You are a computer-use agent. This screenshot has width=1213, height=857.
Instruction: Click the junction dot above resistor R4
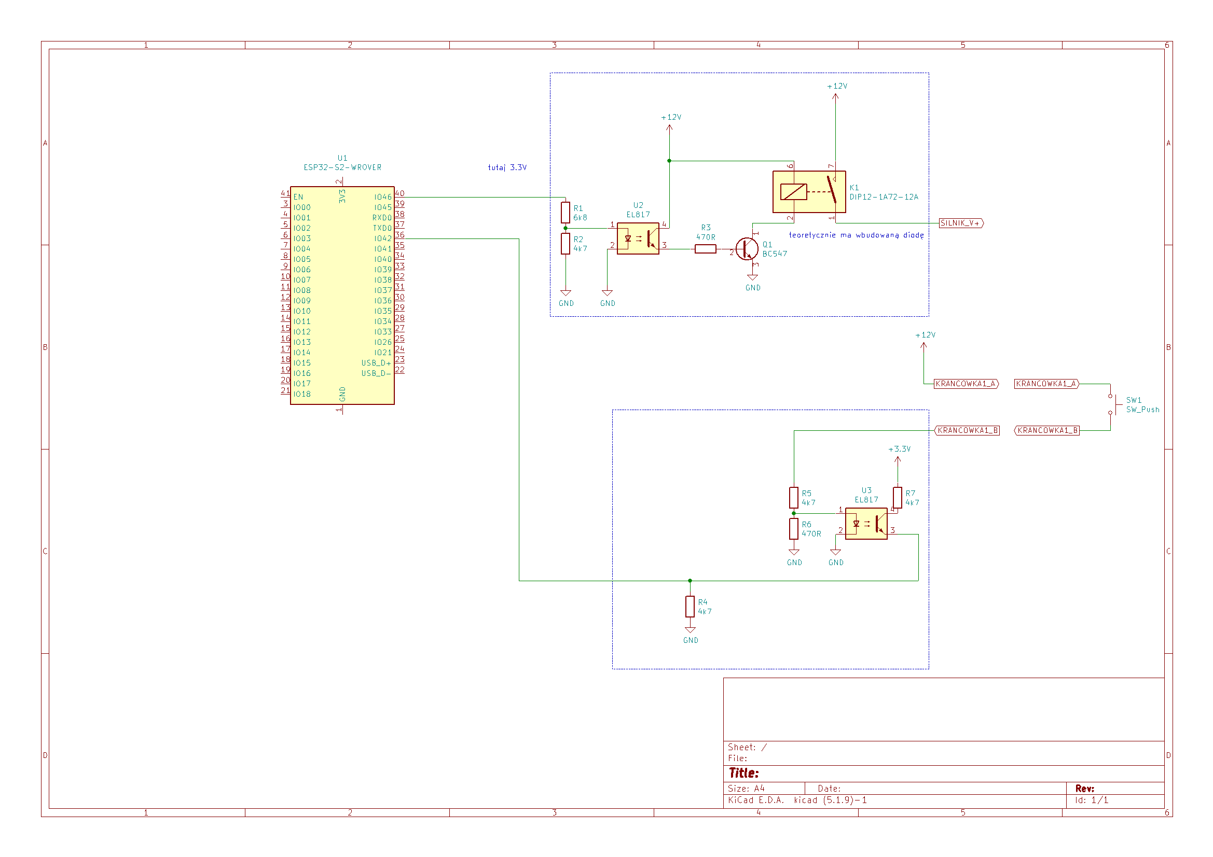pos(690,581)
